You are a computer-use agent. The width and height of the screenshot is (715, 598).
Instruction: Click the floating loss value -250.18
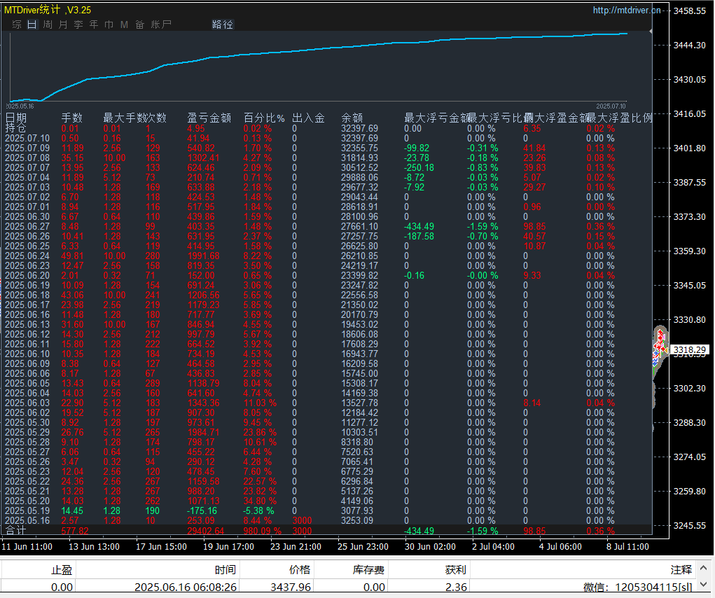tap(419, 168)
